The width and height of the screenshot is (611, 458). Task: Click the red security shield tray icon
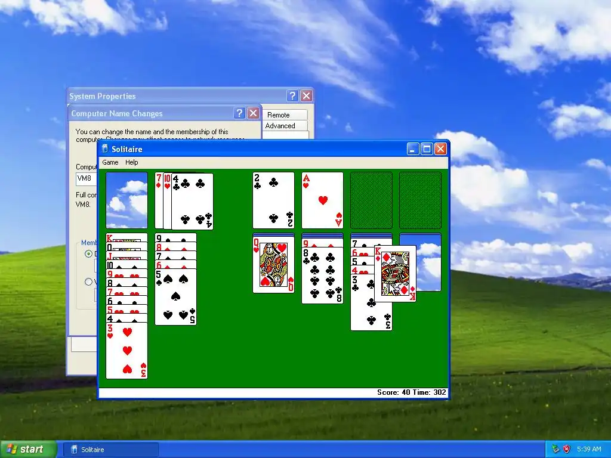(567, 450)
